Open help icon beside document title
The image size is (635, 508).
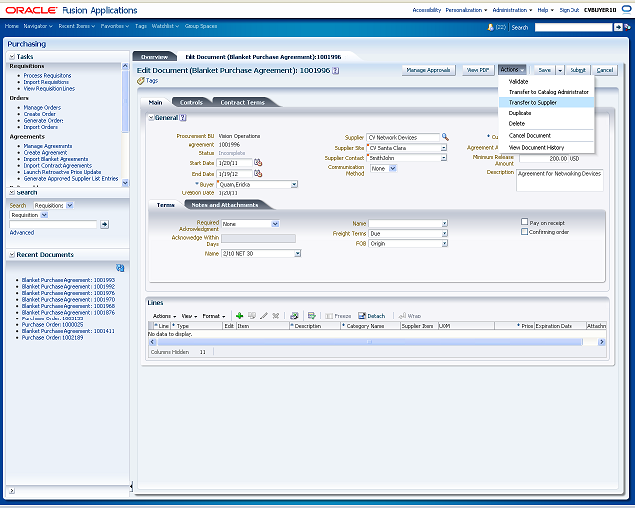pyautogui.click(x=335, y=71)
